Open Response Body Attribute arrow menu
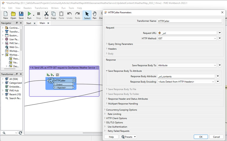227x141 pixels. tap(218, 76)
